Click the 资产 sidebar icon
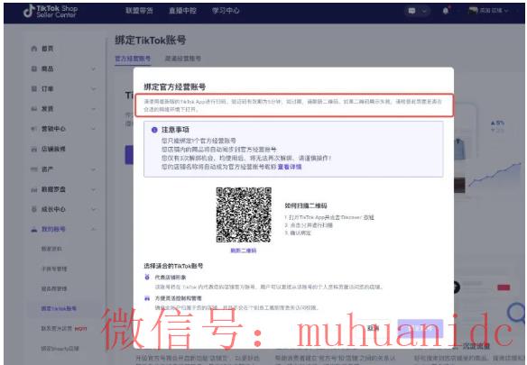The image size is (527, 365). coord(34,169)
